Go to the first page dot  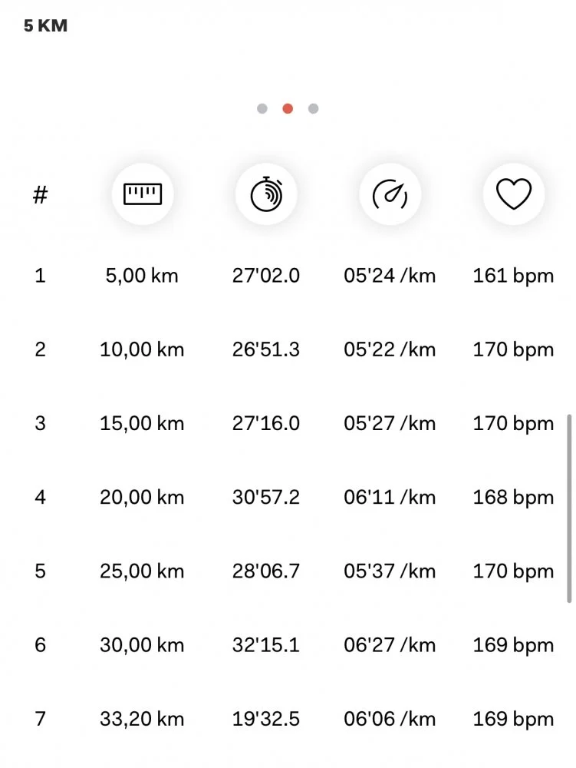(262, 108)
